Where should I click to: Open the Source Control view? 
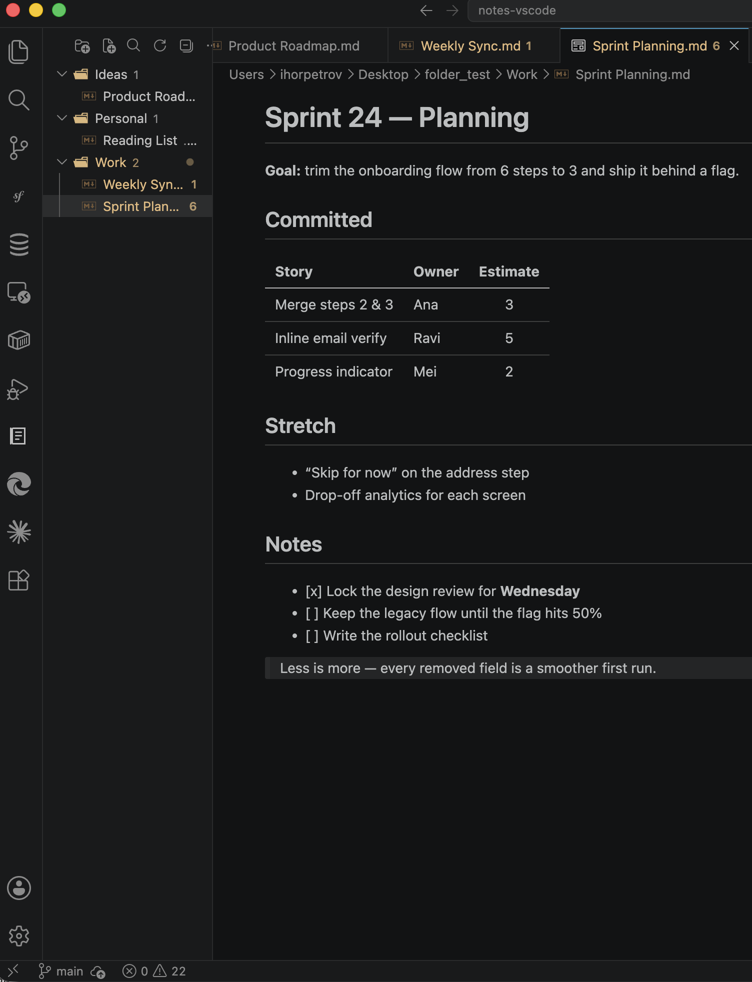point(19,148)
